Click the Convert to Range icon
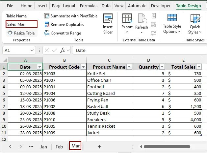This screenshot has width=207, height=153. pos(47,33)
